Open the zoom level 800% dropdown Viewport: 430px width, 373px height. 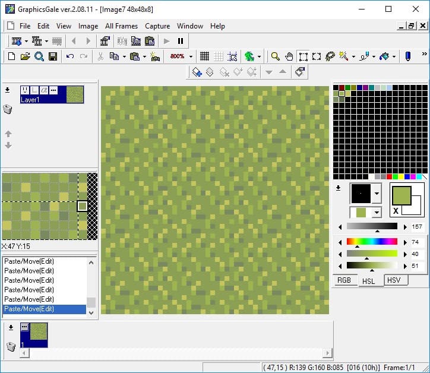(x=191, y=57)
